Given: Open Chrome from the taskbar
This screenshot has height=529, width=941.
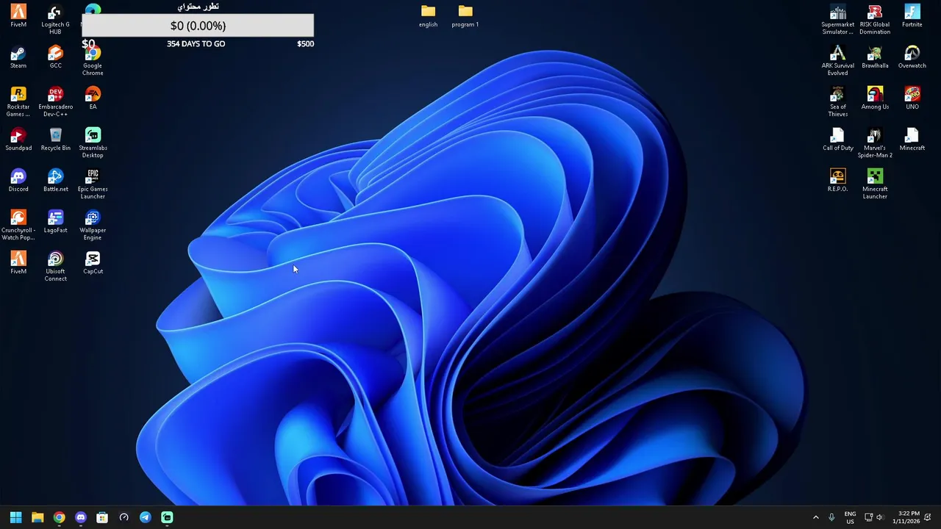Looking at the screenshot, I should pyautogui.click(x=59, y=517).
